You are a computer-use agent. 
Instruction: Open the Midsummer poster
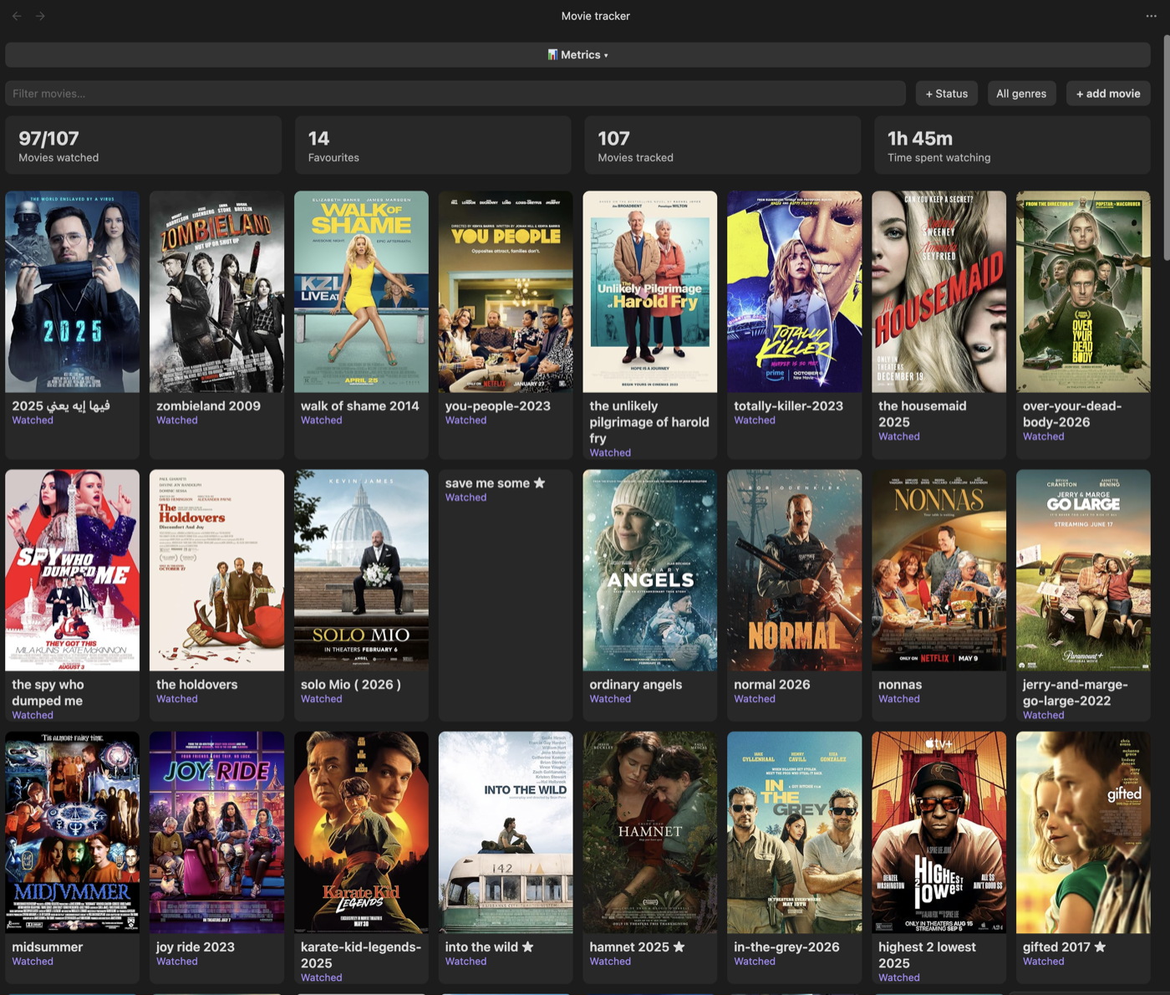pyautogui.click(x=73, y=833)
